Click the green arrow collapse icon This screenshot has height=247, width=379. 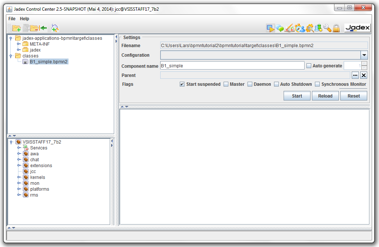[x=44, y=28]
